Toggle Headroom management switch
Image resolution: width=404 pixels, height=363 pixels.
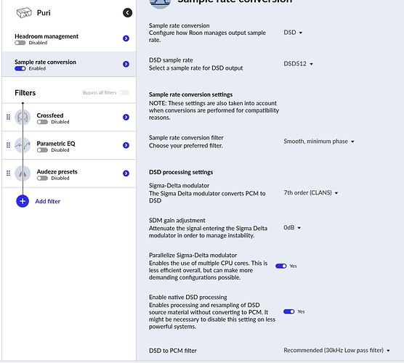point(20,43)
